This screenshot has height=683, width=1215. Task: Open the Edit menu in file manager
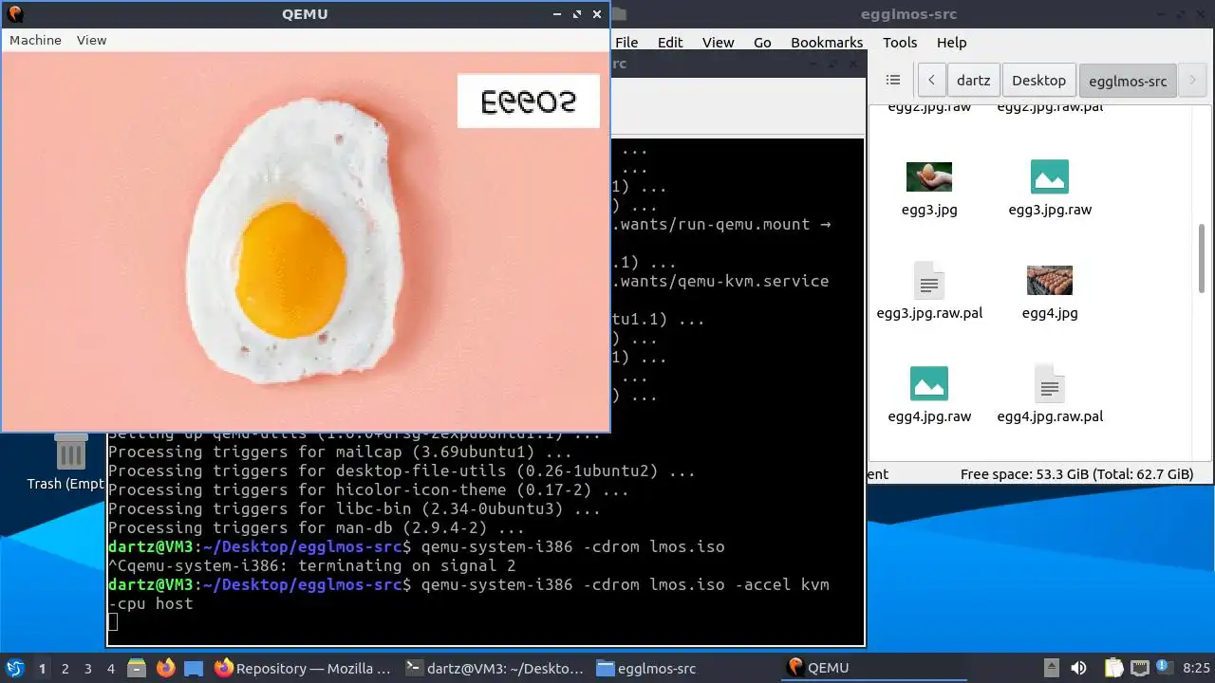[x=670, y=42]
